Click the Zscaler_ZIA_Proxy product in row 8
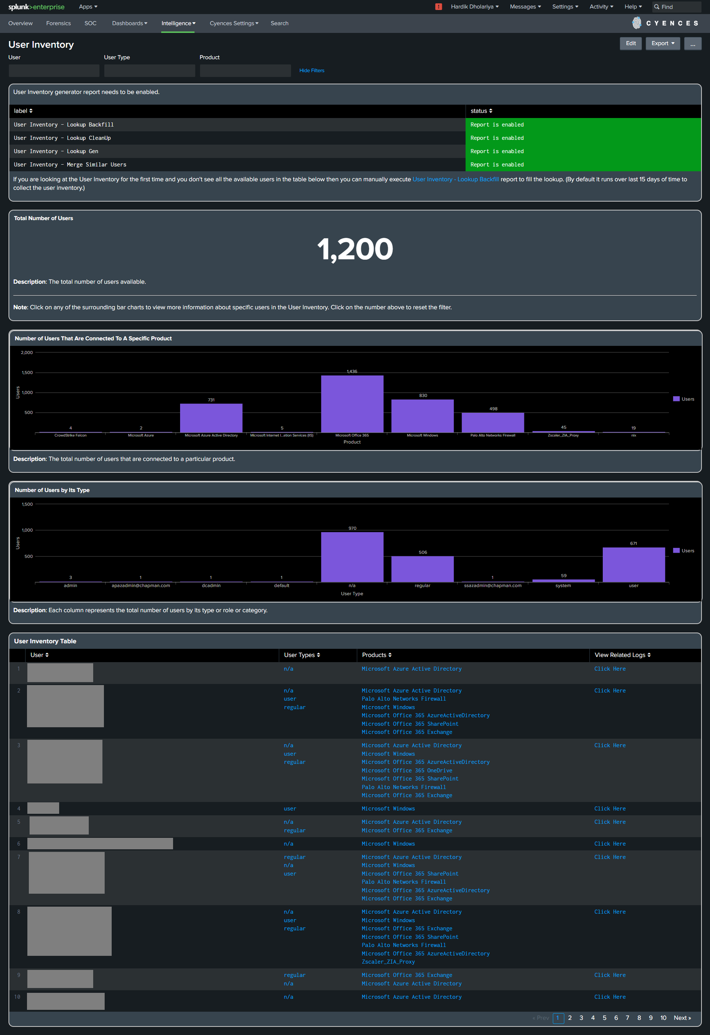This screenshot has width=710, height=1035. (388, 961)
